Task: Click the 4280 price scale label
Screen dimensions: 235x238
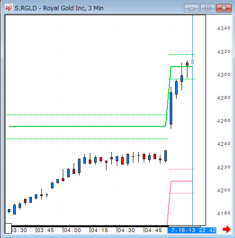Action: click(x=224, y=98)
